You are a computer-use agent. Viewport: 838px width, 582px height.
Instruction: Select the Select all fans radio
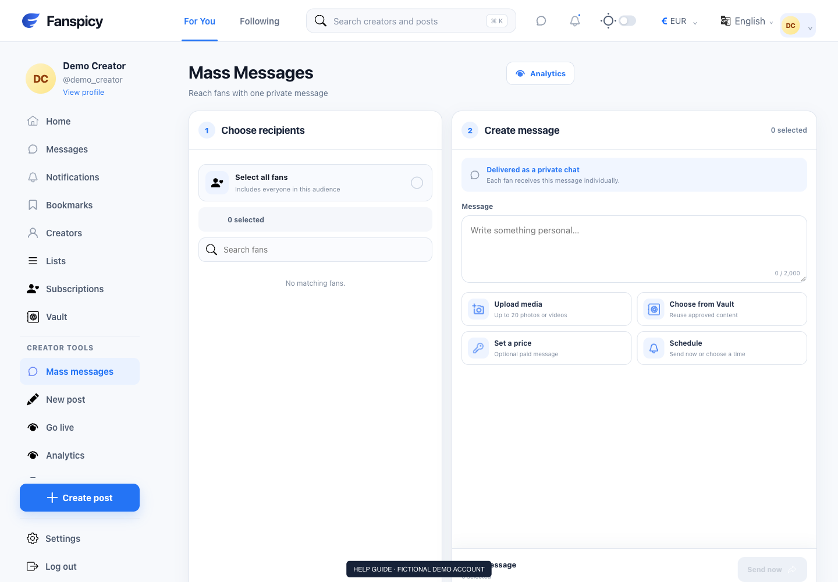417,183
